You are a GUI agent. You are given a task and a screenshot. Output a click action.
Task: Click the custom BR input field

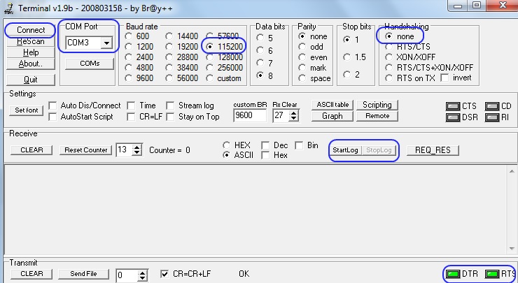coord(250,115)
